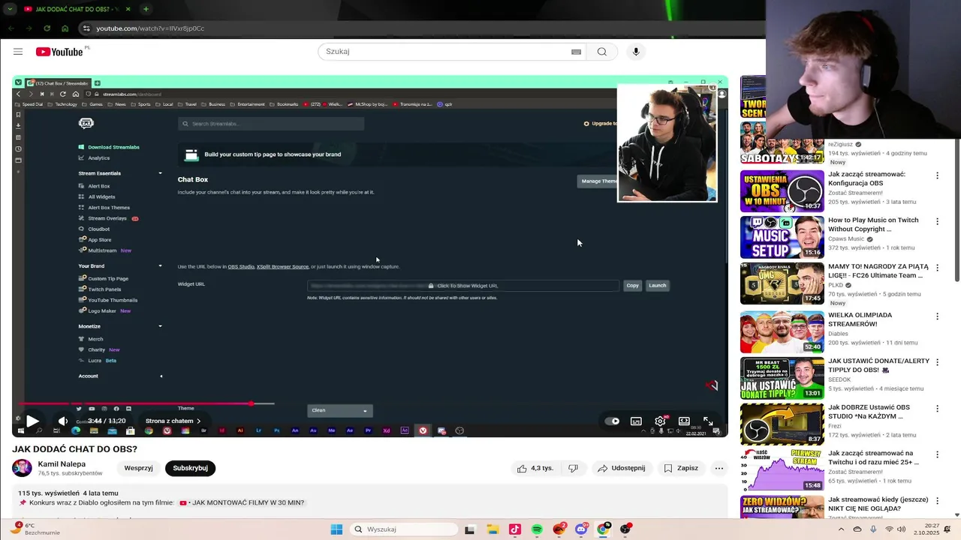Click the Streamlabs Launch button in the video
The height and width of the screenshot is (540, 961).
pyautogui.click(x=657, y=285)
